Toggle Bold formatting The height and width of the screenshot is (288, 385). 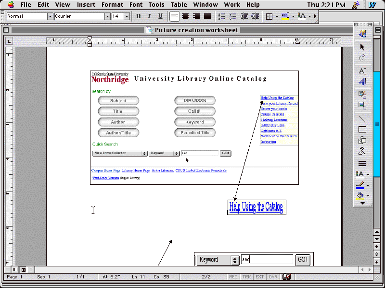click(x=138, y=16)
